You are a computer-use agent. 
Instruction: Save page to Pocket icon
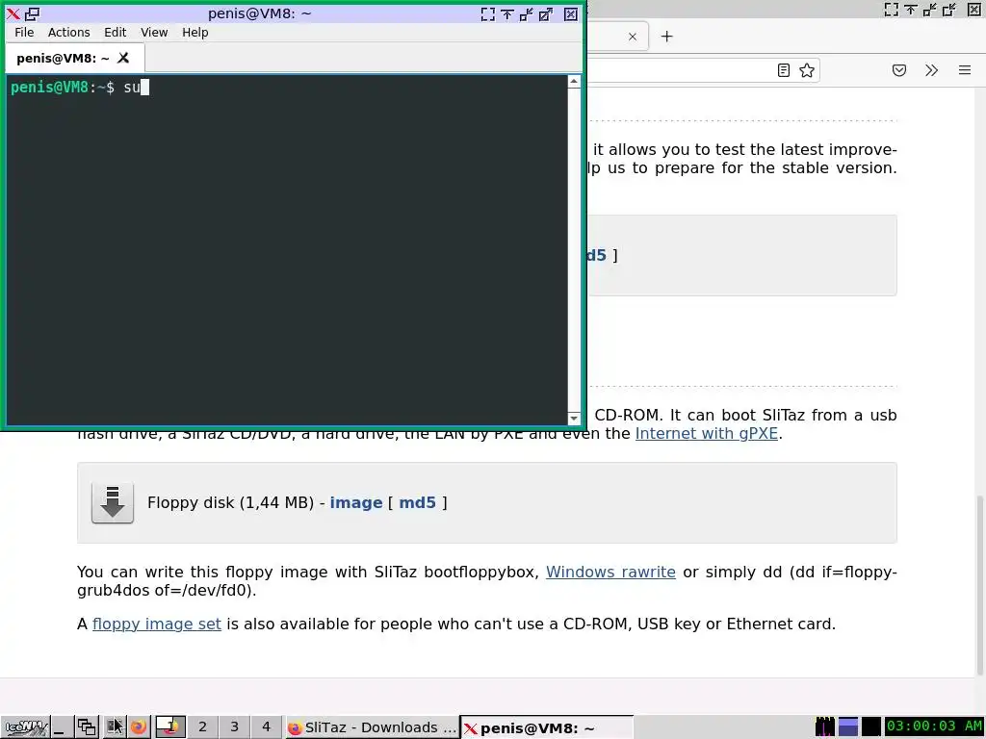(899, 70)
